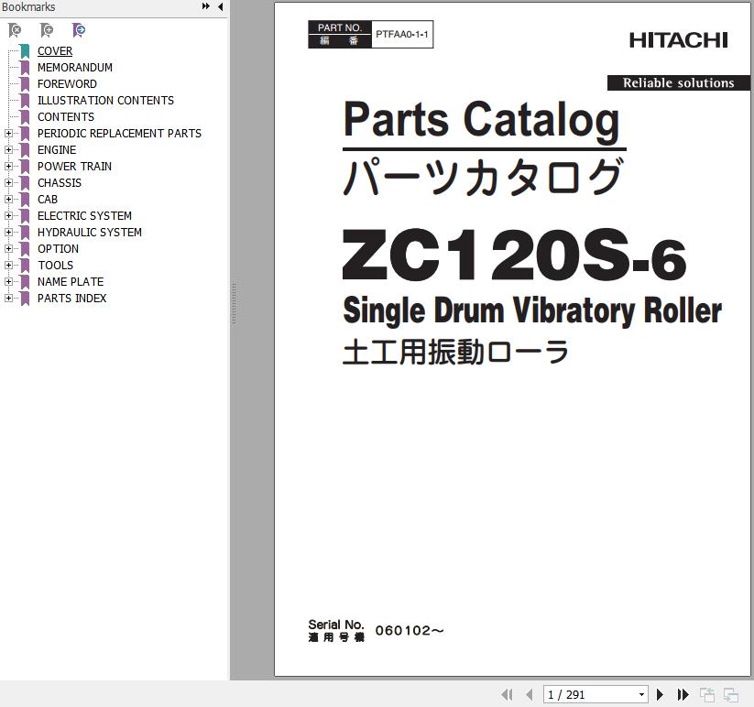The width and height of the screenshot is (754, 707).
Task: Select the TOOLS bookmark text
Action: [55, 266]
